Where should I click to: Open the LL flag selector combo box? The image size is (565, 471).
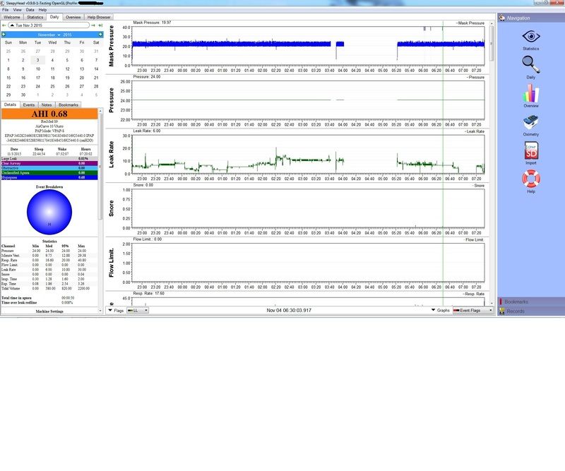coord(138,310)
